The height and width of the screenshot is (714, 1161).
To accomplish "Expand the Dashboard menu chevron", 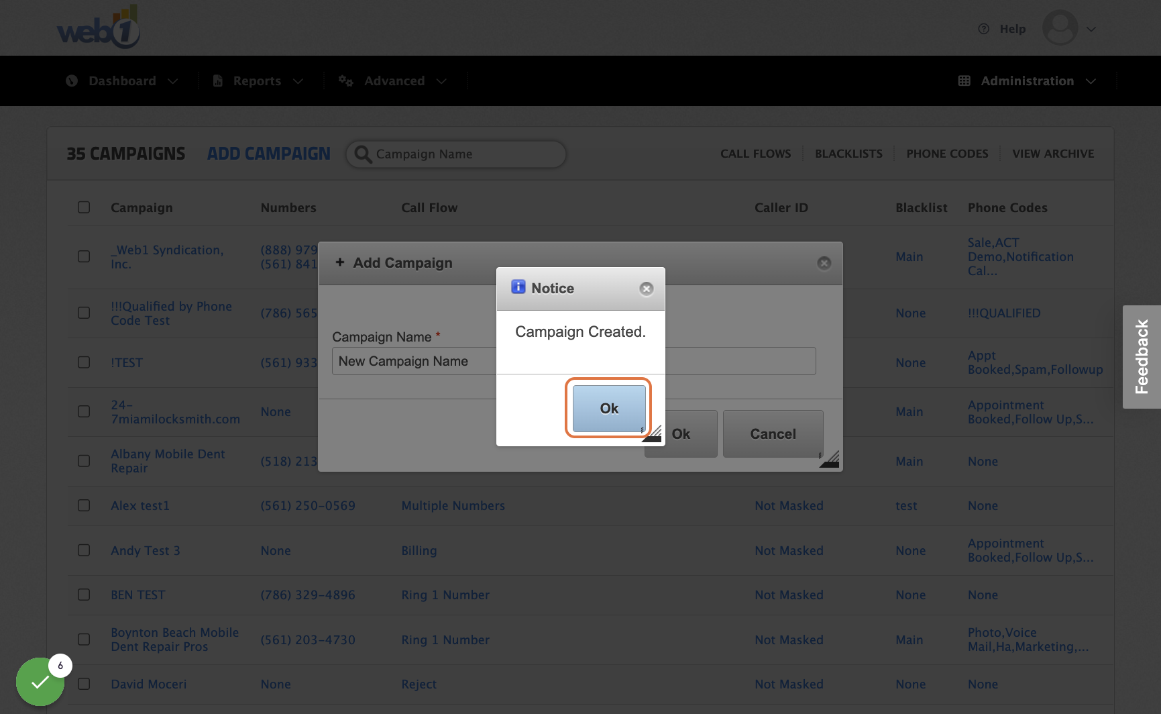I will tap(173, 81).
